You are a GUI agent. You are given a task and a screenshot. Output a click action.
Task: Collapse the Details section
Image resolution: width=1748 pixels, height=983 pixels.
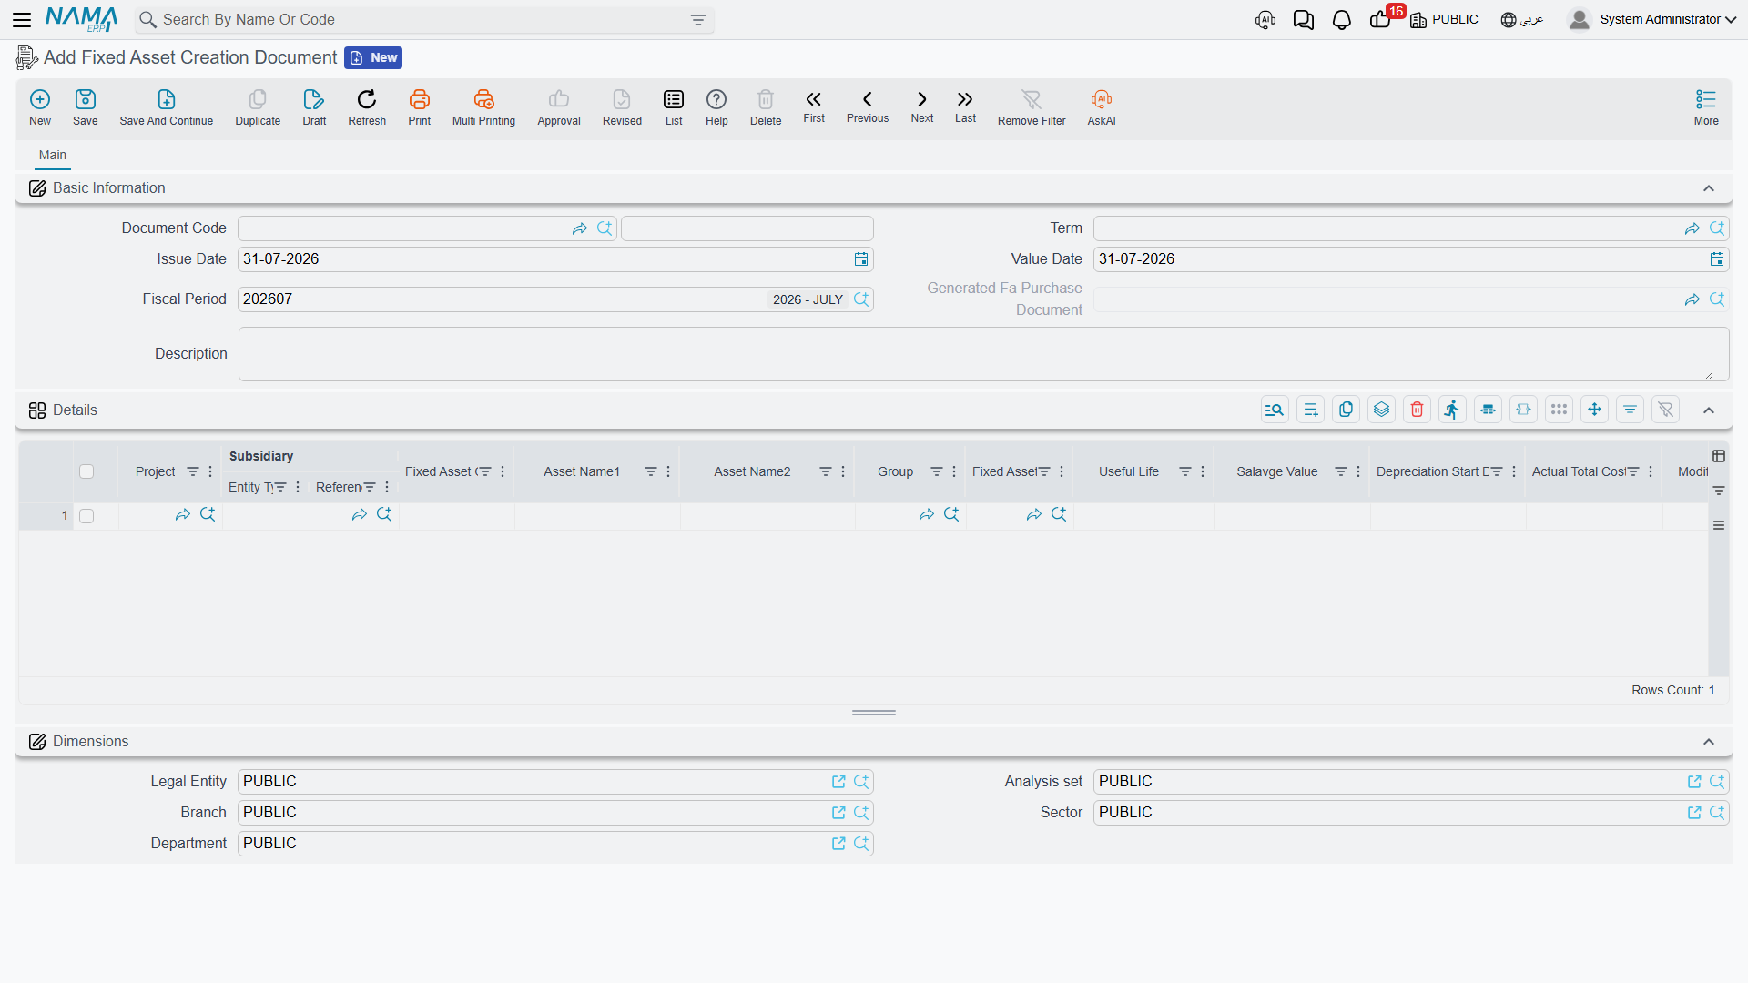click(1709, 410)
